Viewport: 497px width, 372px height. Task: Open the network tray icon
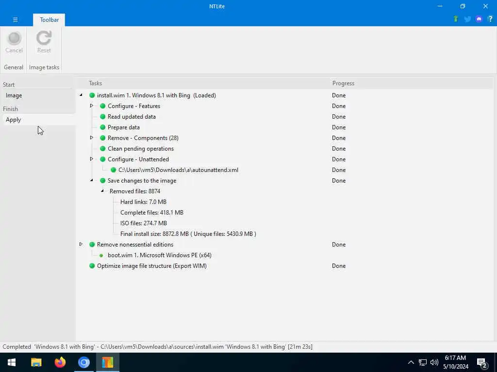click(423, 362)
